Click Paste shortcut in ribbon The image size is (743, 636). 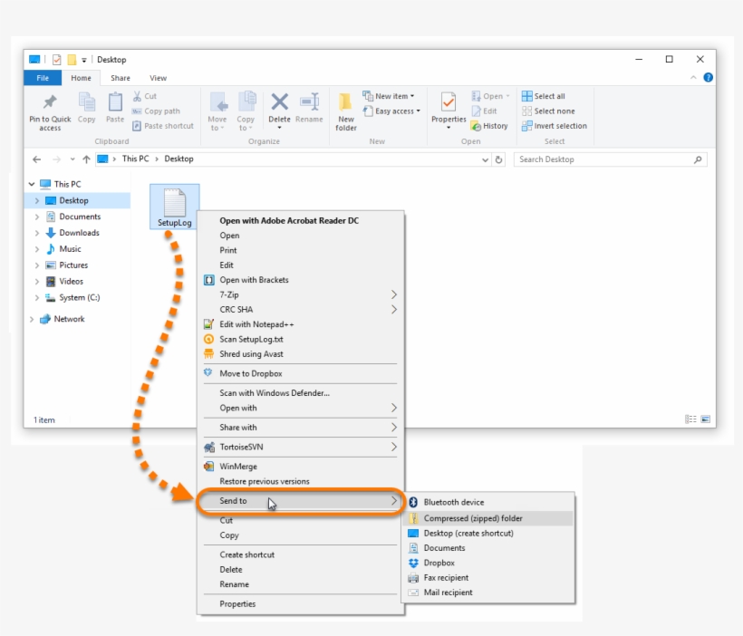click(163, 126)
